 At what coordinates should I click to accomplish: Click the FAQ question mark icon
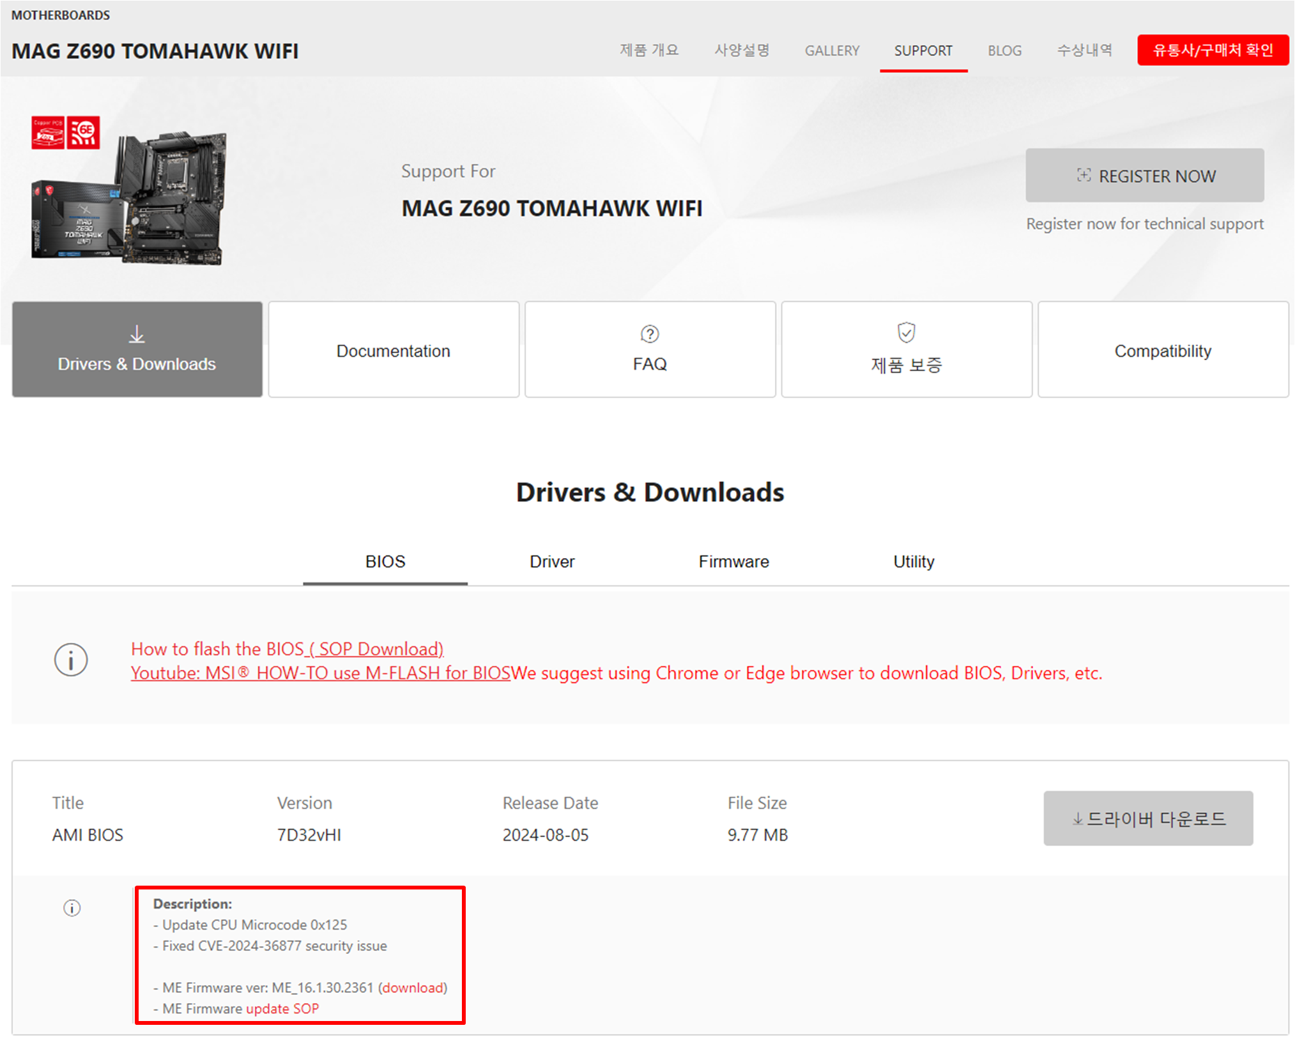tap(649, 334)
